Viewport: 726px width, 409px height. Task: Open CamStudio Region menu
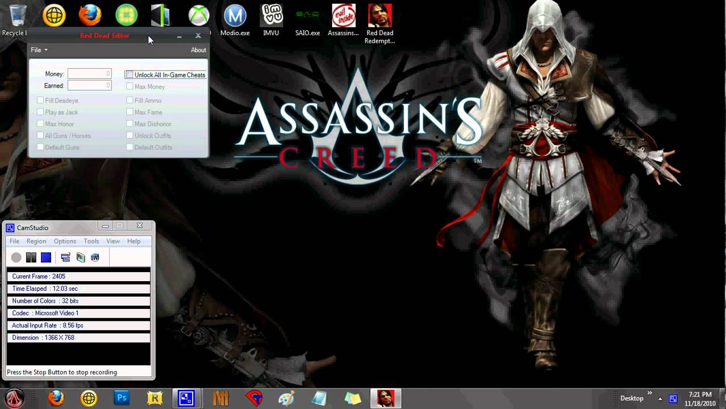tap(36, 241)
